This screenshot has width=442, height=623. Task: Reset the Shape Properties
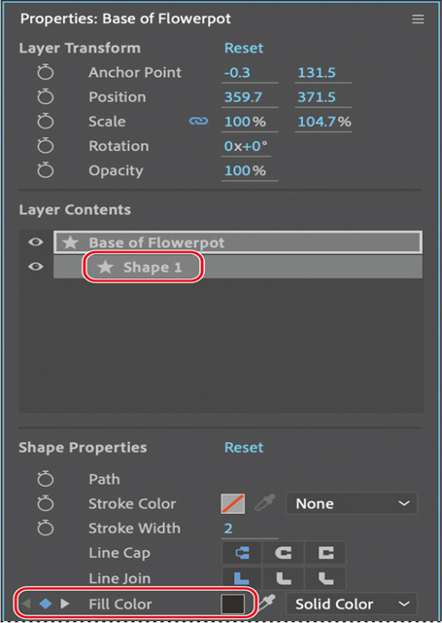pyautogui.click(x=244, y=448)
